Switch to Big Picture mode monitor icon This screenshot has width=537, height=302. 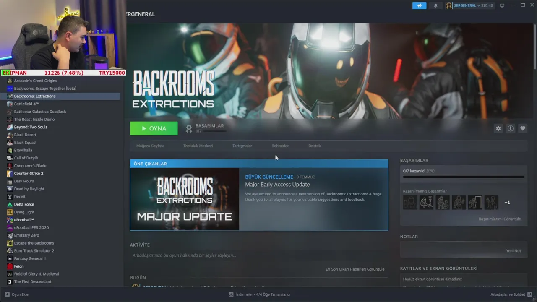pyautogui.click(x=502, y=5)
